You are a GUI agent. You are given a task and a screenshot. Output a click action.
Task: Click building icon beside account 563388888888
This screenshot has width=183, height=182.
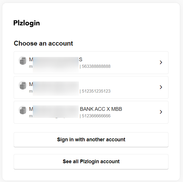pos(23,60)
